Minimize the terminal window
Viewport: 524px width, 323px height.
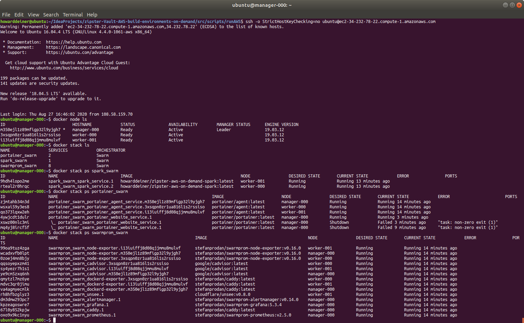(x=505, y=5)
